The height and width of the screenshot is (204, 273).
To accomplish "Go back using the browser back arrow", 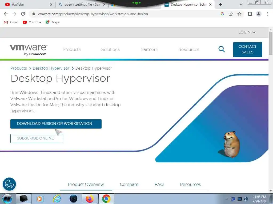I will click(x=6, y=14).
